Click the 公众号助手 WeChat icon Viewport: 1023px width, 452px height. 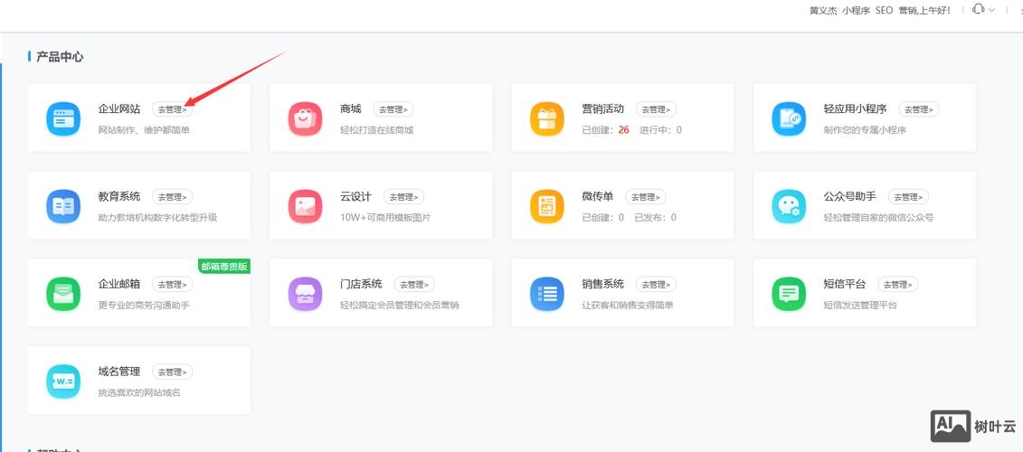click(789, 206)
